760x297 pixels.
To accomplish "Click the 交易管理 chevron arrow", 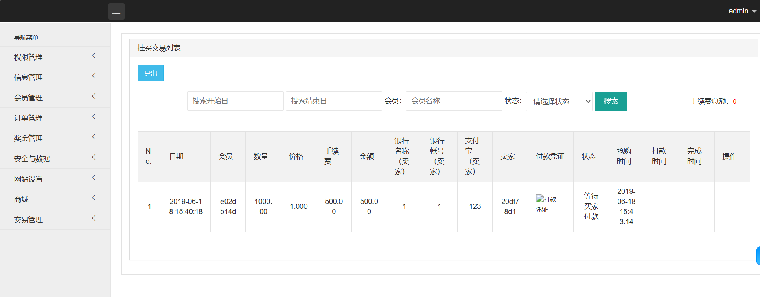I will (x=94, y=218).
